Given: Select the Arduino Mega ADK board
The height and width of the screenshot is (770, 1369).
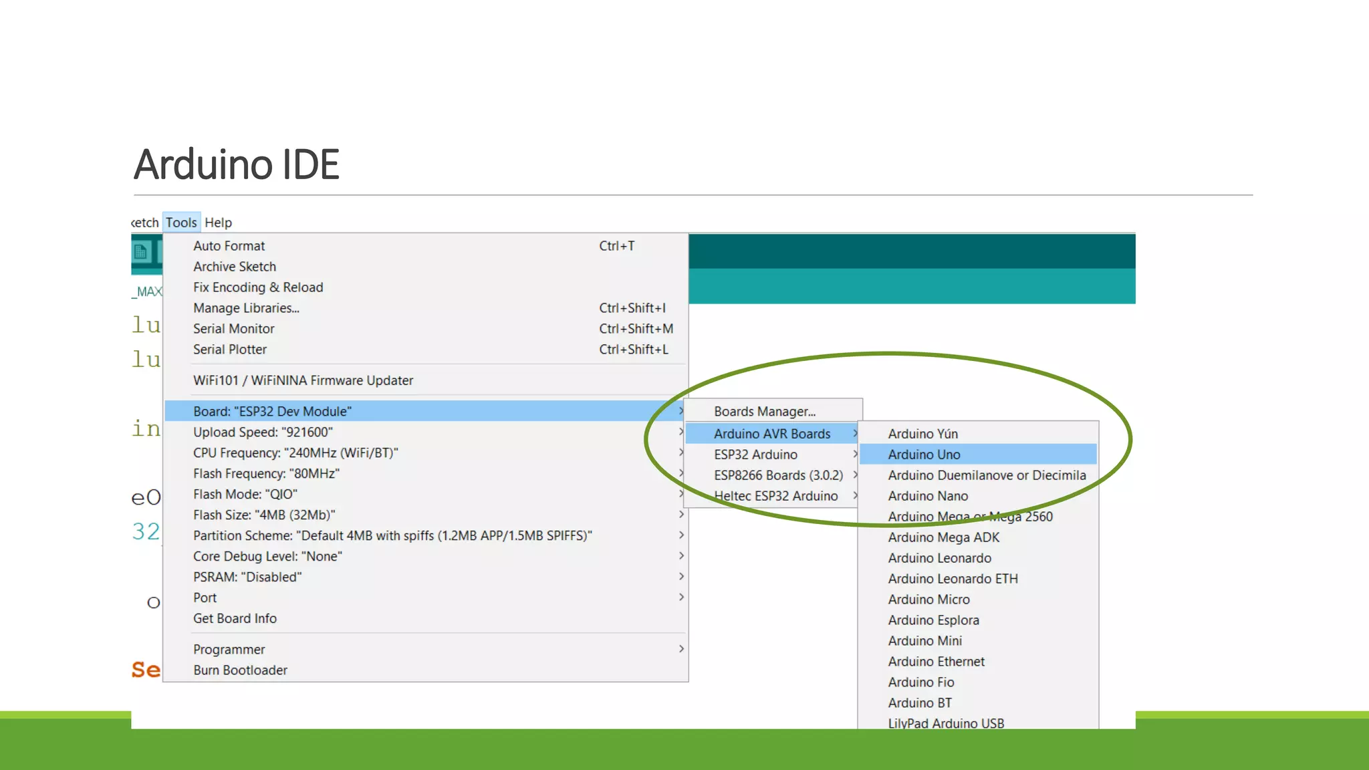Looking at the screenshot, I should tap(978, 537).
